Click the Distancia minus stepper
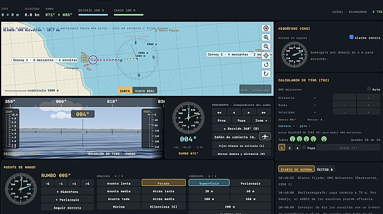The height and width of the screenshot is (214, 383). pos(344,98)
